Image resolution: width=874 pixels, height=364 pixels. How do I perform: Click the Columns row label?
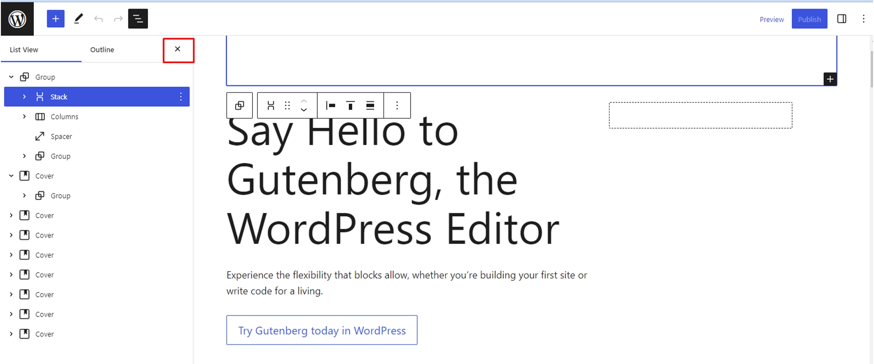coord(64,116)
